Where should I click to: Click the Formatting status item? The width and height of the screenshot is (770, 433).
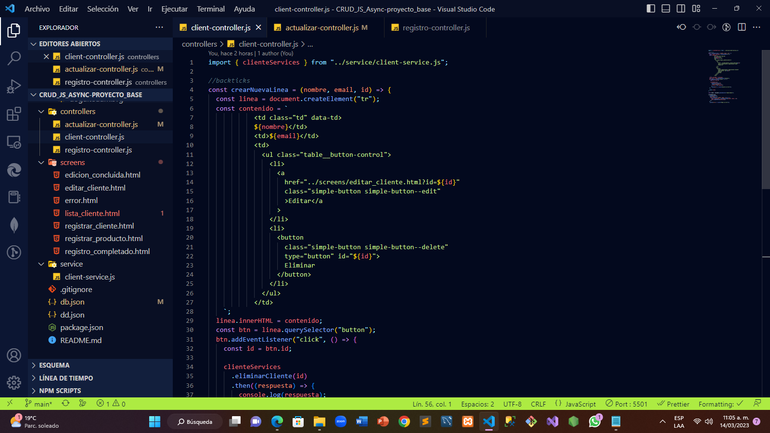720,404
